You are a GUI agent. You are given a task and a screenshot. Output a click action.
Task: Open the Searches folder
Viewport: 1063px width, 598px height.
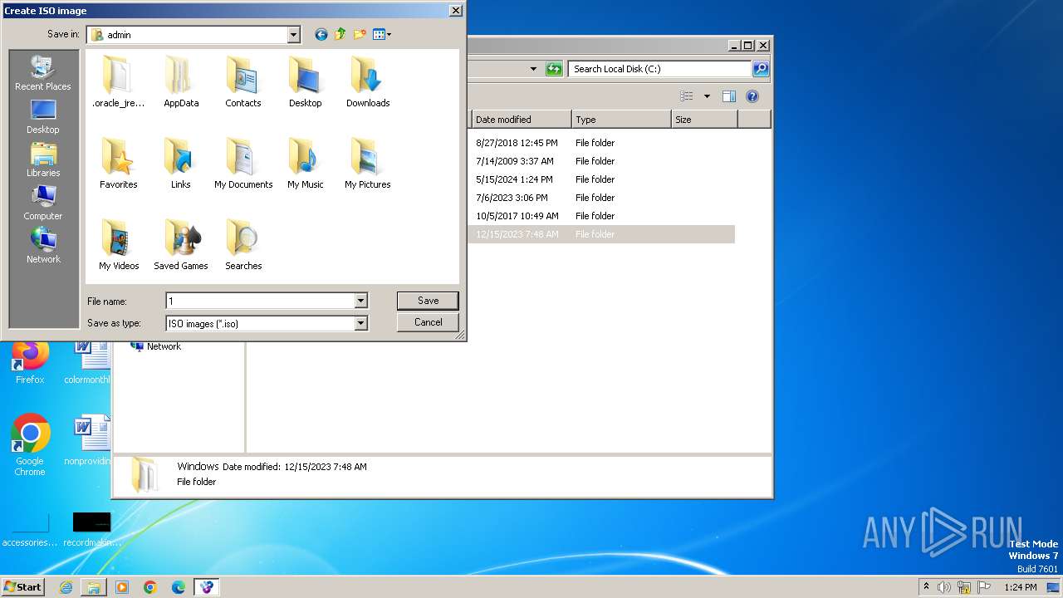tap(243, 245)
